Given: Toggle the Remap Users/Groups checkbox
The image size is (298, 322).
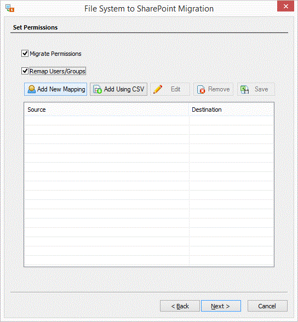Looking at the screenshot, I should [x=25, y=71].
